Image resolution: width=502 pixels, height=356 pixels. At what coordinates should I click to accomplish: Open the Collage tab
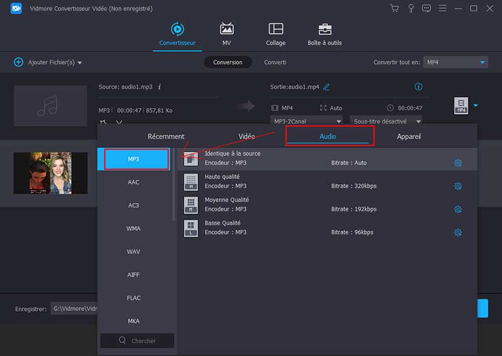[275, 34]
